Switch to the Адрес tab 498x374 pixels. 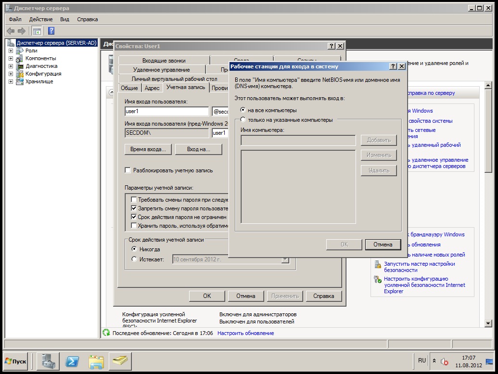(152, 88)
